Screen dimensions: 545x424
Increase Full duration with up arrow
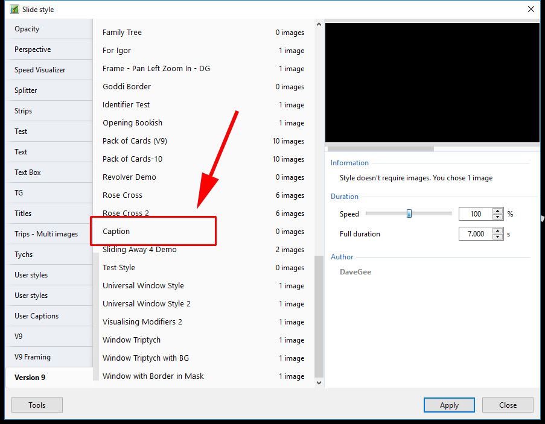(498, 230)
